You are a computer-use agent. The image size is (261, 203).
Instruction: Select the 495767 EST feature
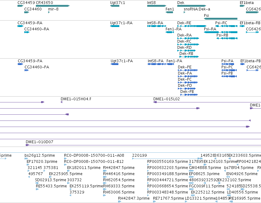point(29,177)
